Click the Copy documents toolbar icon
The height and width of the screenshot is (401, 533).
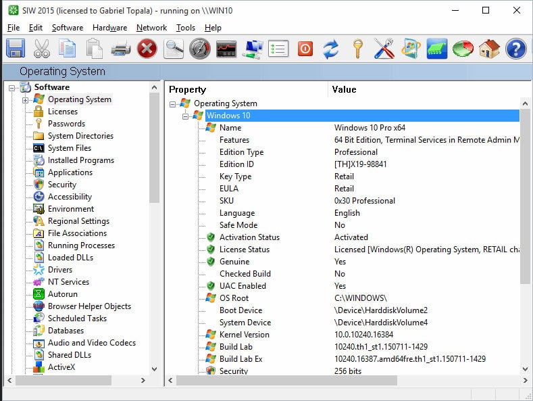point(68,49)
